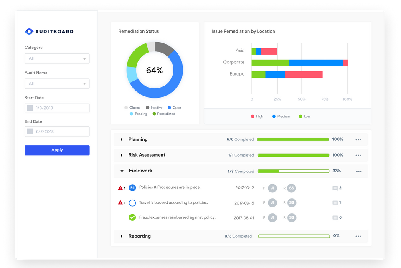Click the green checkmark on Fraud expenses row
The width and height of the screenshot is (401, 268).
(x=132, y=217)
